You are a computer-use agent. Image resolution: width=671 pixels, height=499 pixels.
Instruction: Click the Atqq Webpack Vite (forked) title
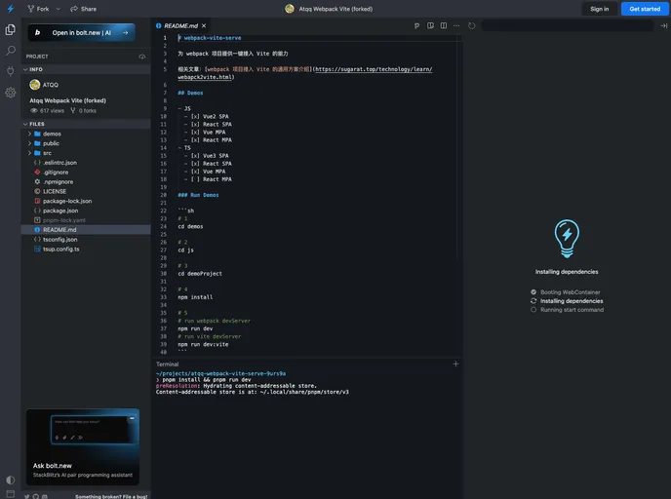point(335,9)
